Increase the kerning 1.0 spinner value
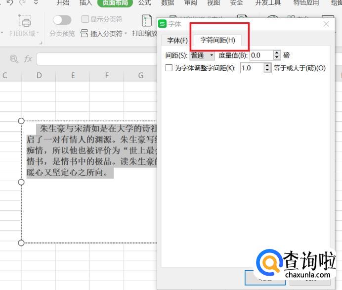Screen dimensions: 342x290 [x=267, y=66]
